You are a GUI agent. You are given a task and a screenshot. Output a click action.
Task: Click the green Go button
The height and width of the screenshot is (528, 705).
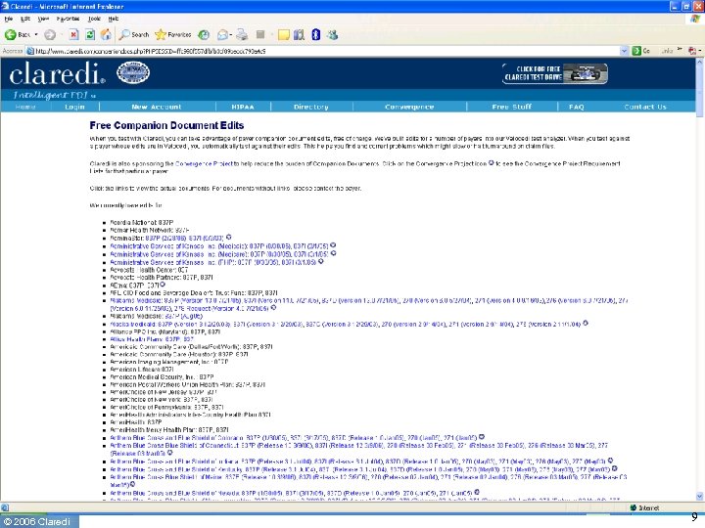tap(641, 51)
